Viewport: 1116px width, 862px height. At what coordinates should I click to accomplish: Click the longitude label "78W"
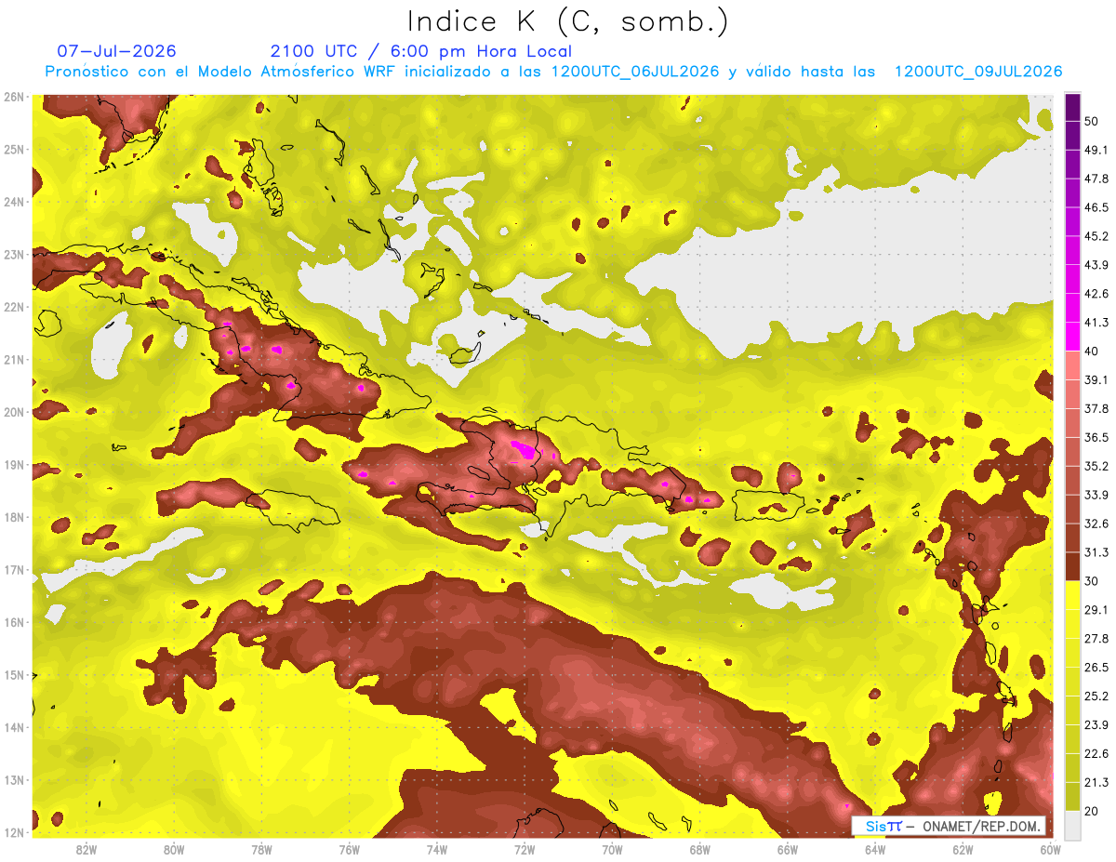click(x=261, y=849)
